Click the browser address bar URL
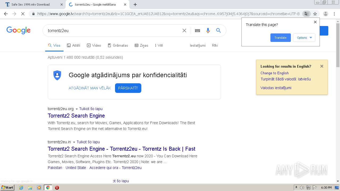Screen dimensions: 340x191 click(x=168, y=14)
